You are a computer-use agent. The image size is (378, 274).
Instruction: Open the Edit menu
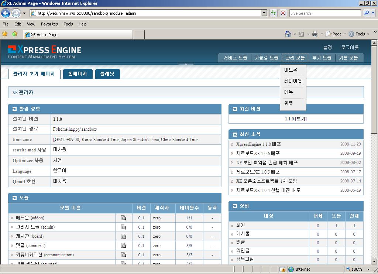[x=18, y=24]
